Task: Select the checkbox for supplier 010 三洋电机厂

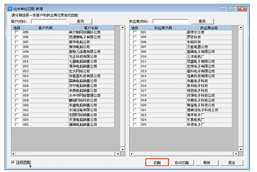Action: pos(135,57)
